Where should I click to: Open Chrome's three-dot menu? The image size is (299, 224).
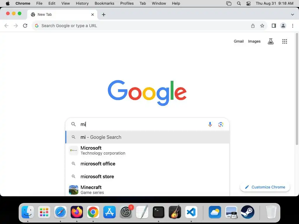293,26
